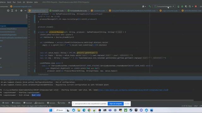Click the Build hammer icon in the toolbar
202x113 pixels.
(x=150, y=6)
